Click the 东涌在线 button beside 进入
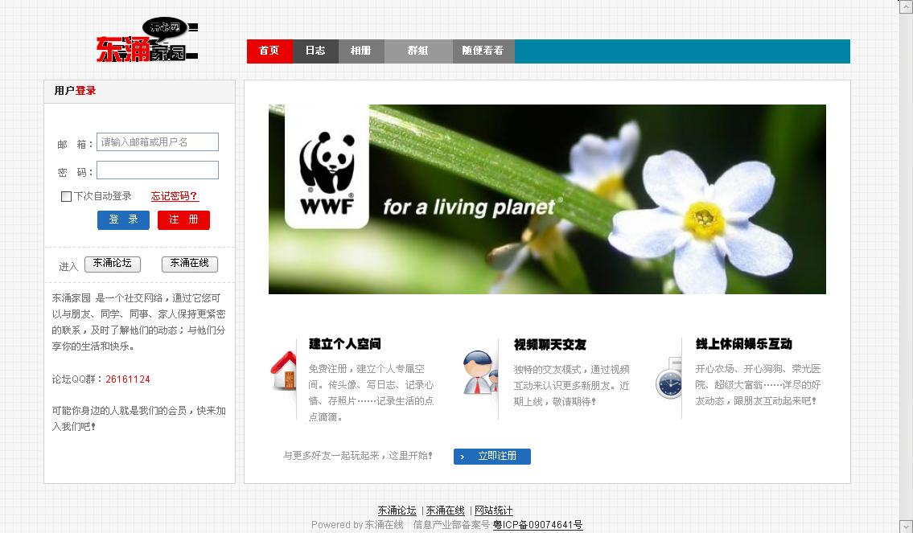The width and height of the screenshot is (913, 533). tap(189, 264)
